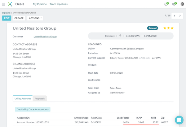Switch to the Proposals tab
The width and height of the screenshot is (186, 127).
coord(40,99)
